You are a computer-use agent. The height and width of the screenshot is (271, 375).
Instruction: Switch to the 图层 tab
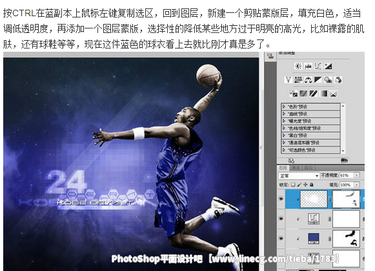point(283,168)
